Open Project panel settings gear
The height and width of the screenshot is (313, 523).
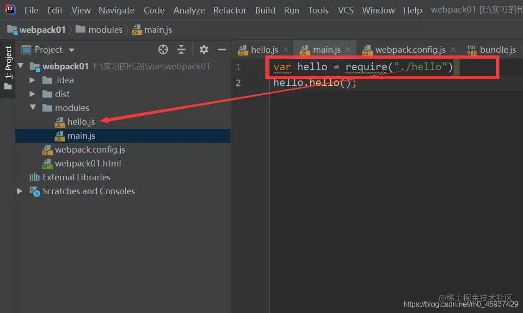click(204, 49)
